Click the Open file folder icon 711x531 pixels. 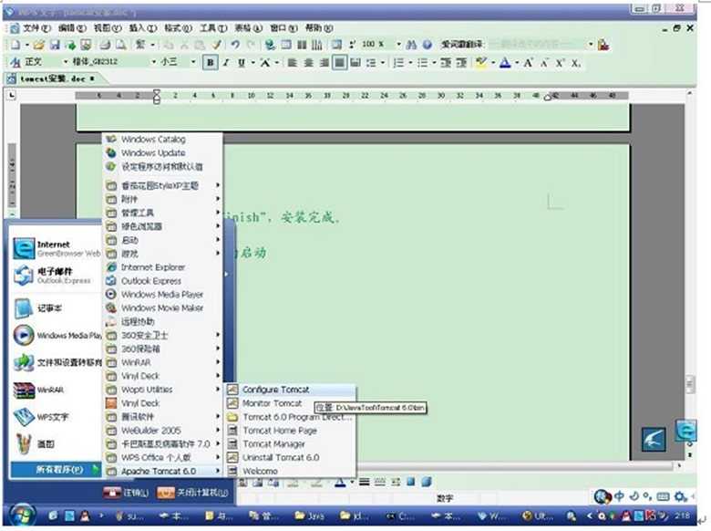[39, 45]
